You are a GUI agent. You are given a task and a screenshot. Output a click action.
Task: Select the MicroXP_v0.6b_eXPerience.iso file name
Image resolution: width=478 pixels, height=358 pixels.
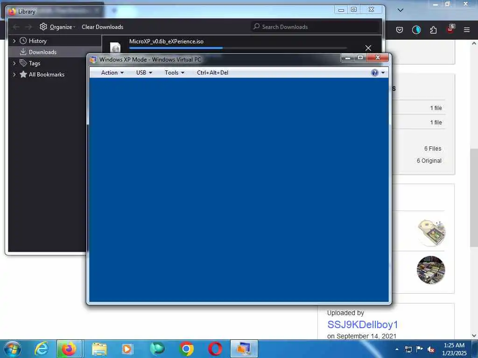166,41
